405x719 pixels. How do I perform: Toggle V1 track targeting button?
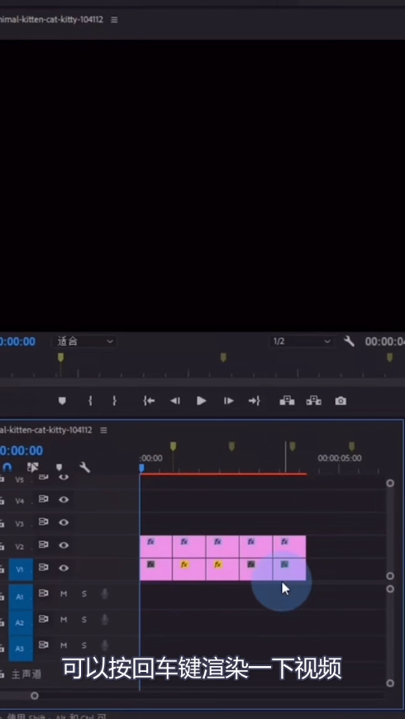21,569
